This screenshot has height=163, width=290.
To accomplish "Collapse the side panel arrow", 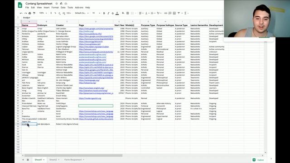I will coord(271,159).
